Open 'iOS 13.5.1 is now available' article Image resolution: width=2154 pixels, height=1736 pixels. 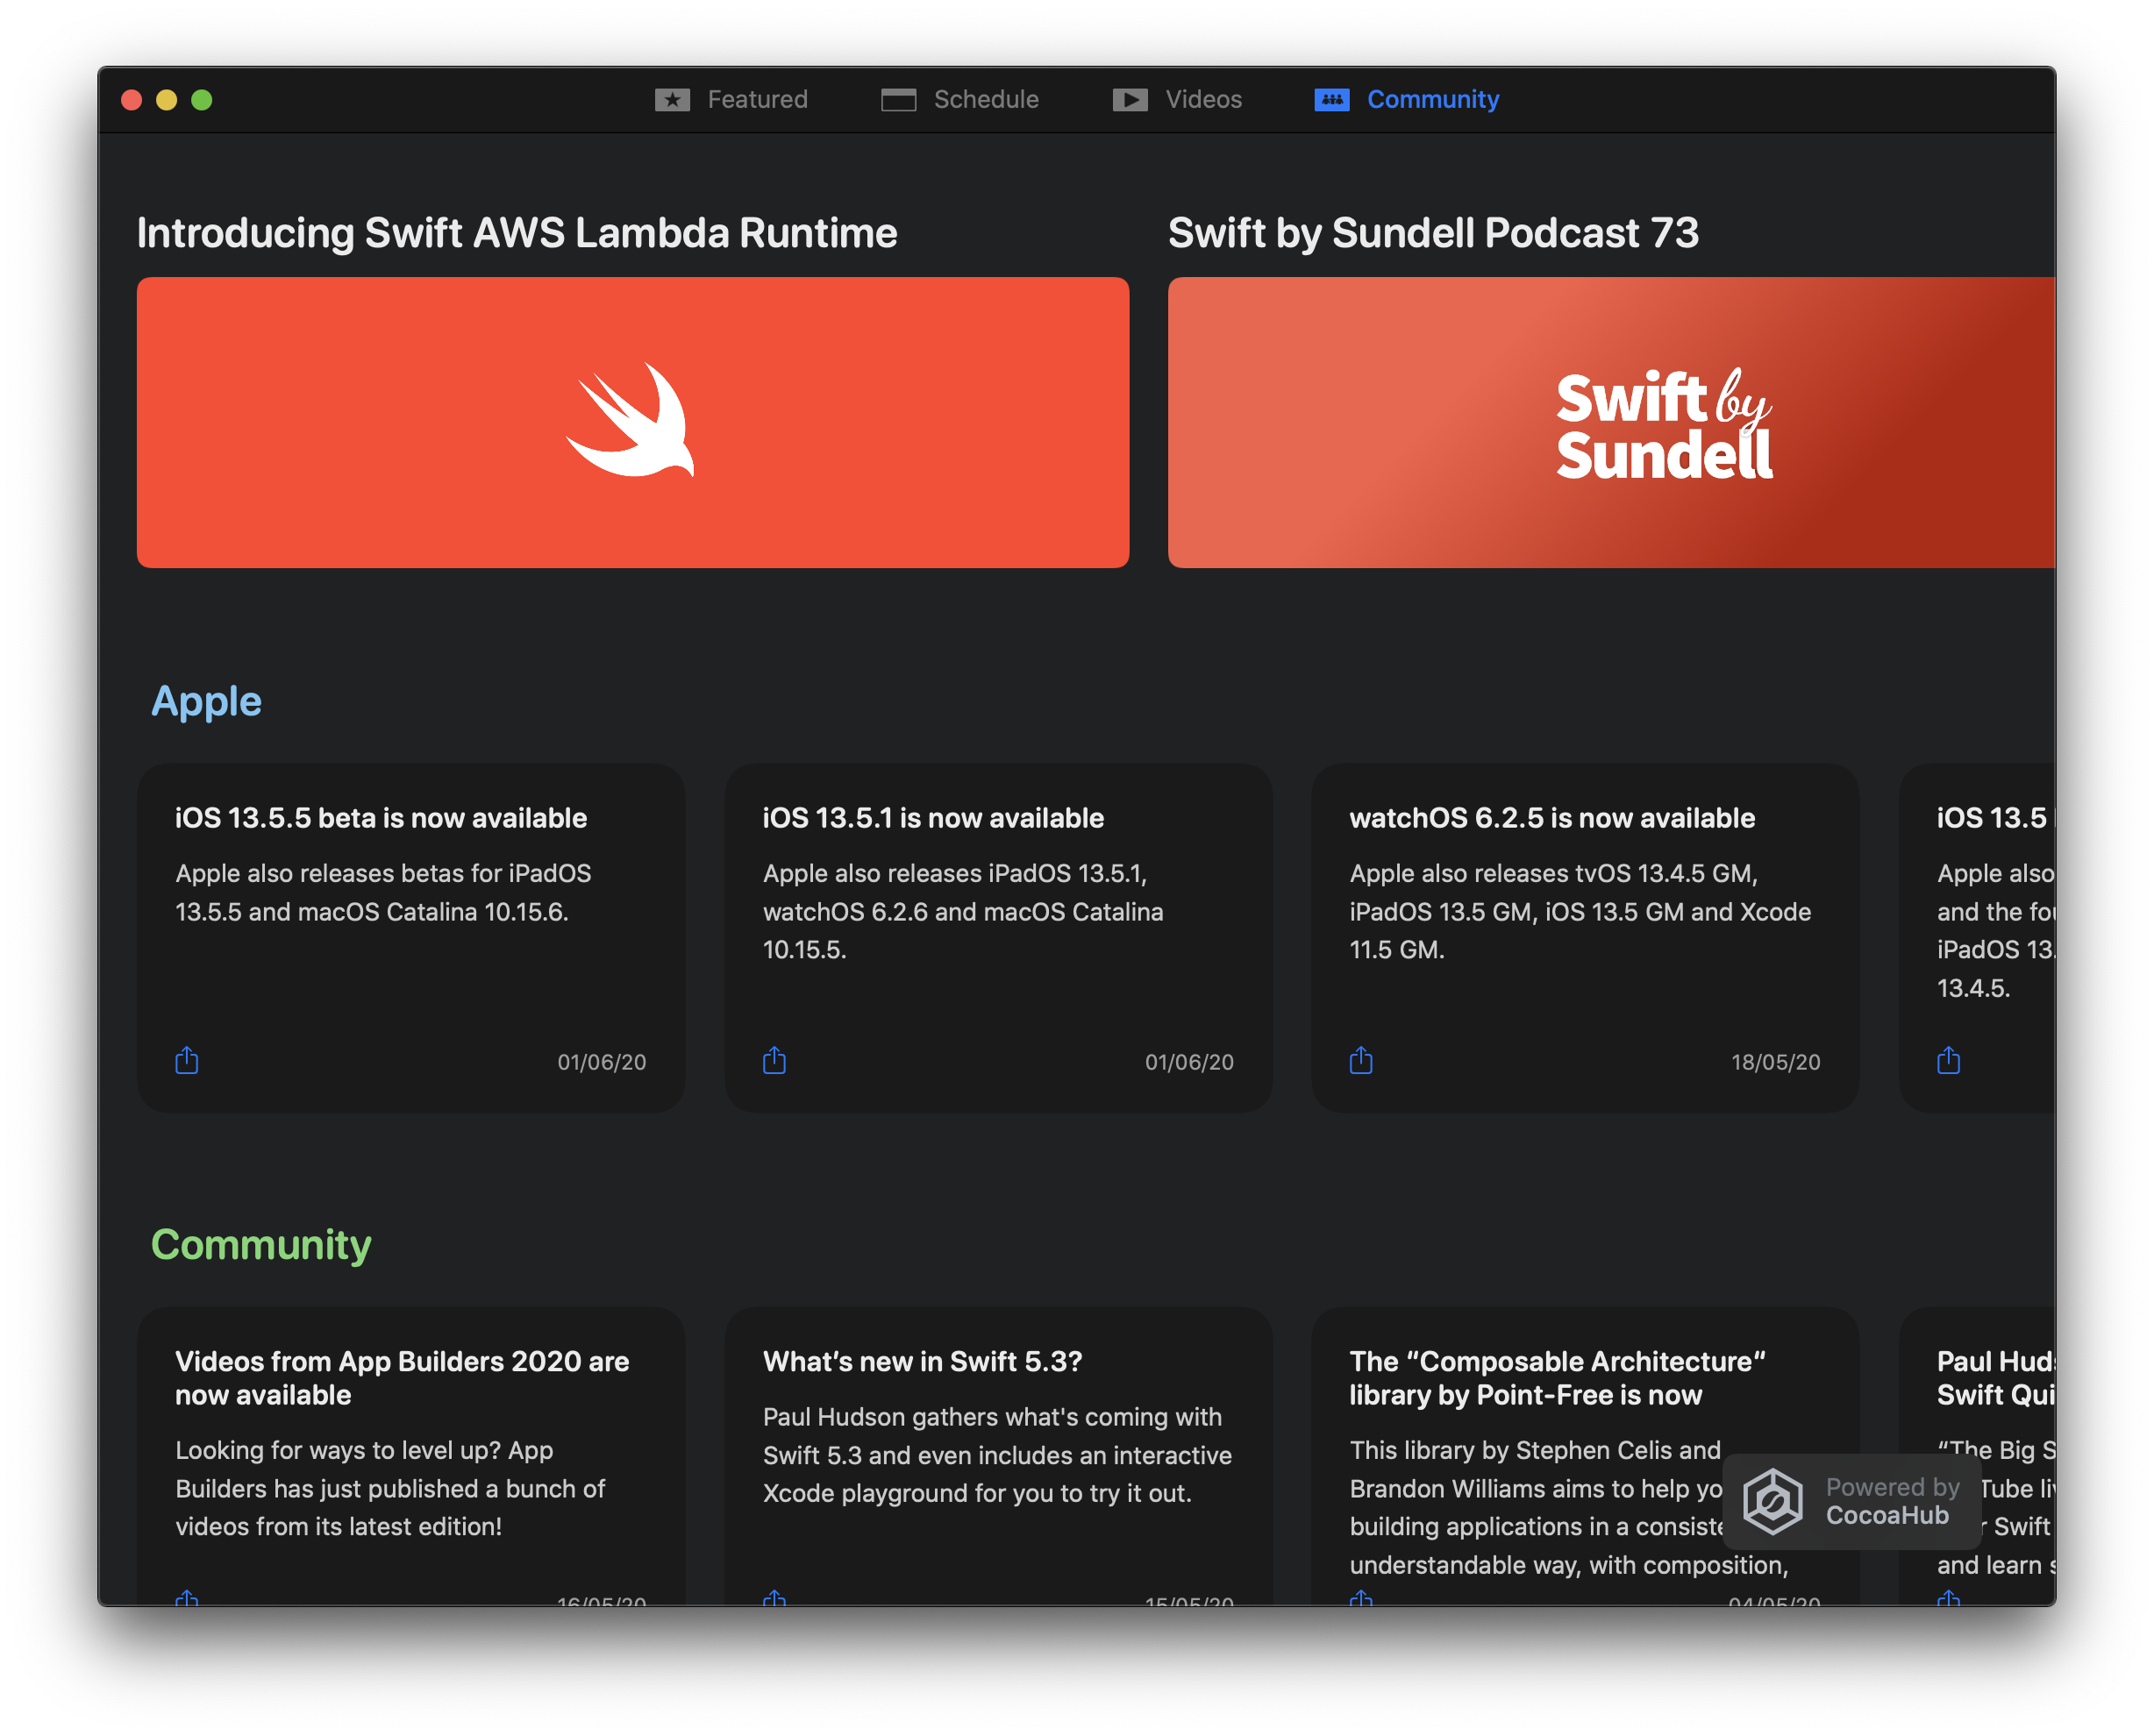pyautogui.click(x=932, y=818)
